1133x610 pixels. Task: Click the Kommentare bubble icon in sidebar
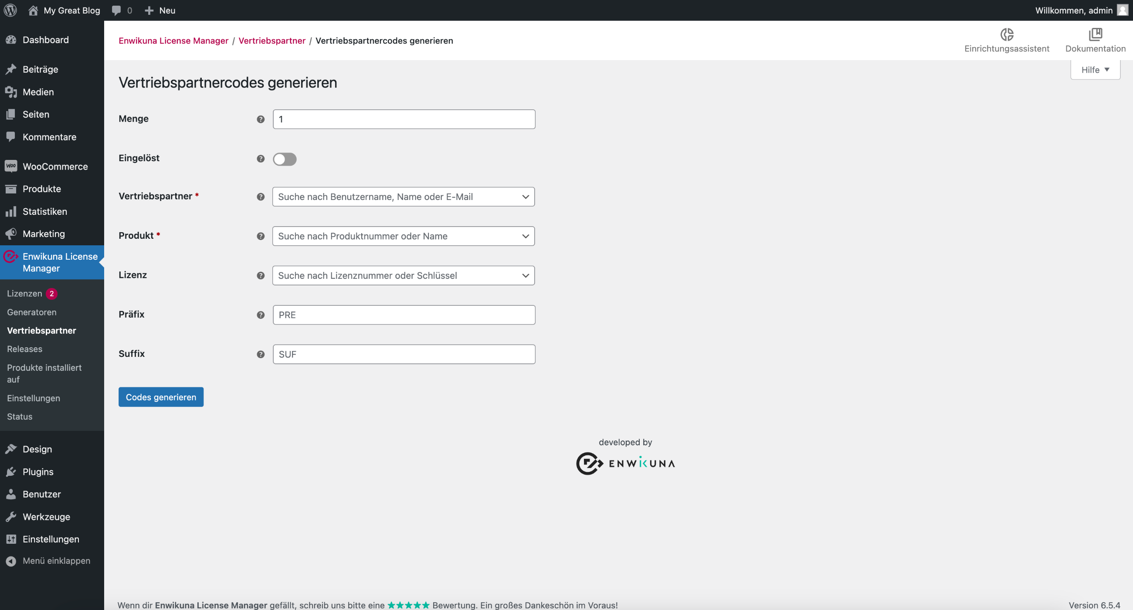tap(11, 137)
